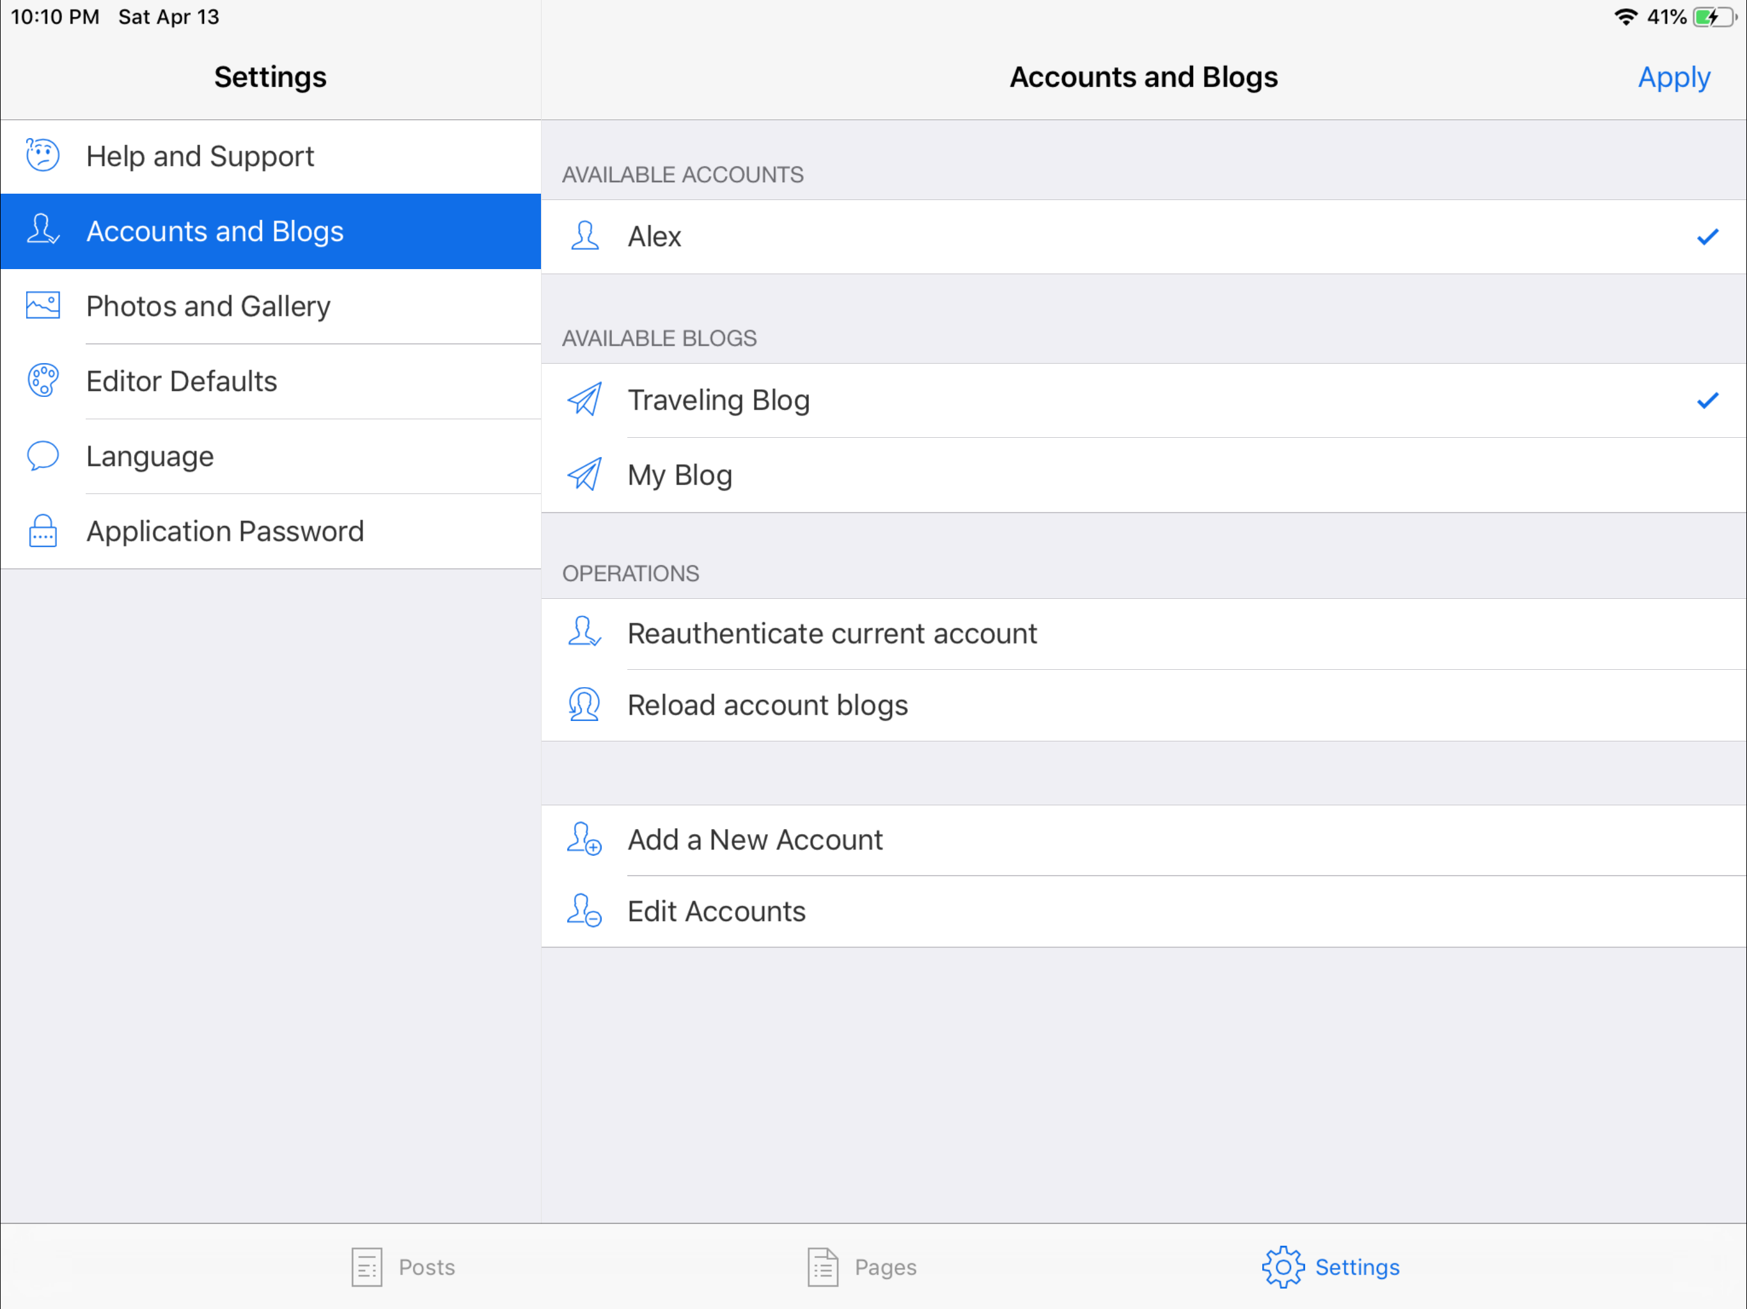The height and width of the screenshot is (1309, 1747).
Task: Tap the Editor Defaults palette icon
Action: coord(43,380)
